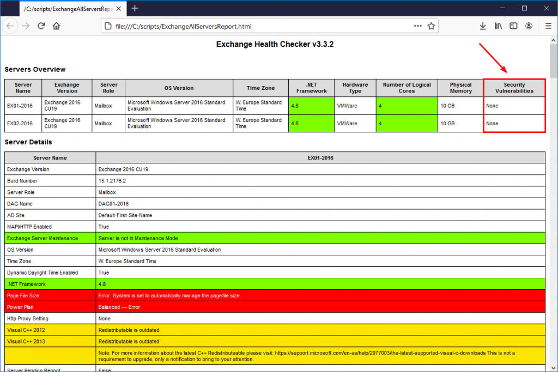
Task: Go back to the previous page
Action: pos(10,26)
